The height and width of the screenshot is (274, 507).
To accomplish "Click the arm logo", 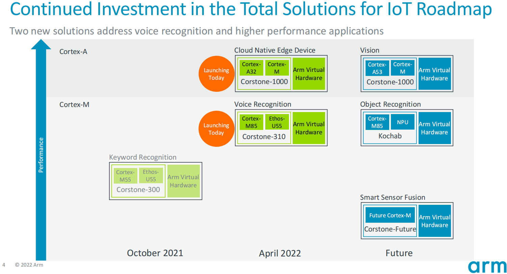I will (x=487, y=267).
